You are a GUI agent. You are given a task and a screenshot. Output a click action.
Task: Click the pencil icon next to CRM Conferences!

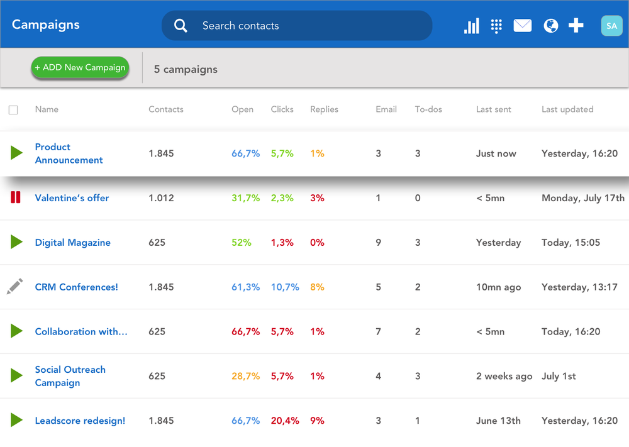14,287
